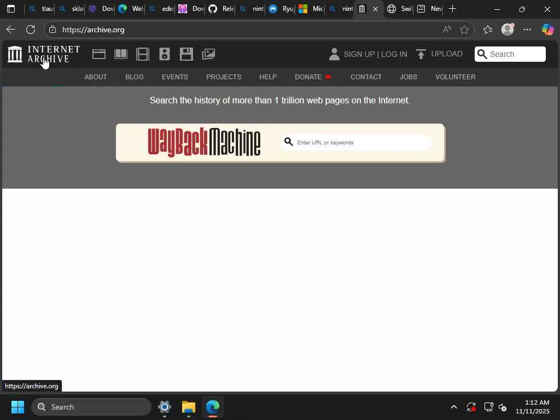Open the tab actions menu icon
Image resolution: width=560 pixels, height=420 pixels.
point(11,9)
